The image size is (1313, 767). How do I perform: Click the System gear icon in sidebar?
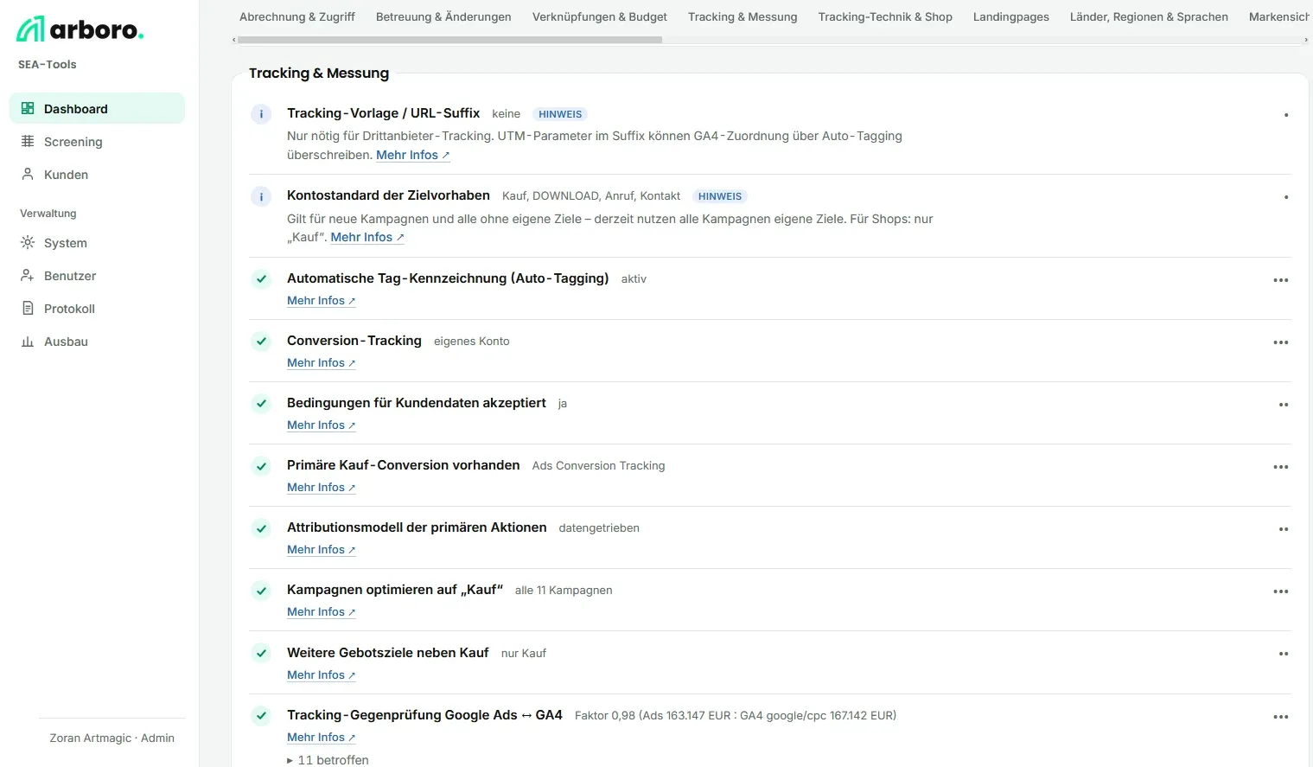[28, 242]
